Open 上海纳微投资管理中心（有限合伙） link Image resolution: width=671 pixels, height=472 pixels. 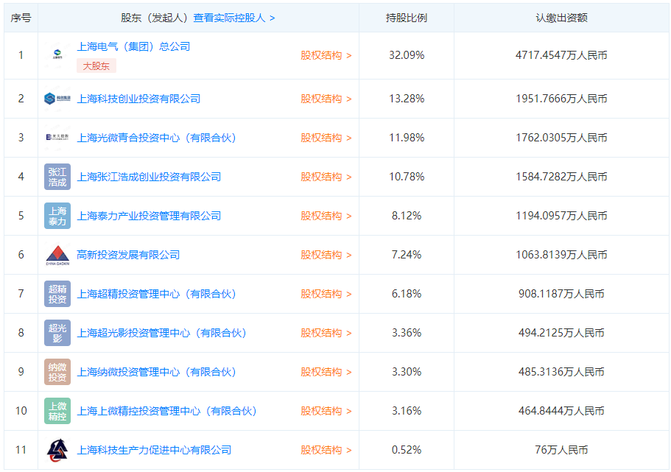point(156,372)
